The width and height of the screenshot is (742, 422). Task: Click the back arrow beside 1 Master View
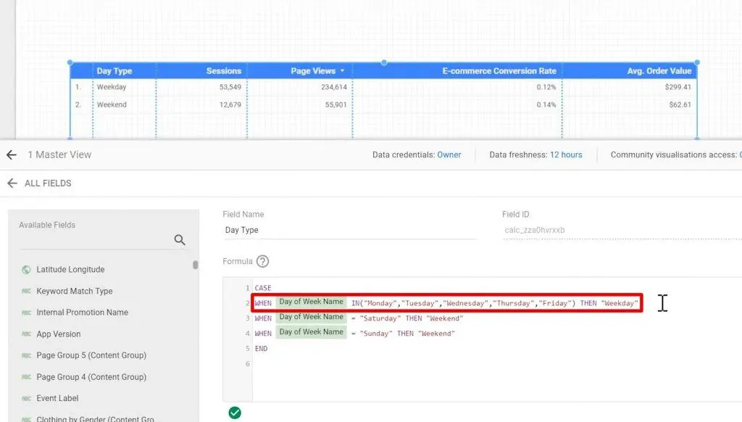[x=12, y=154]
